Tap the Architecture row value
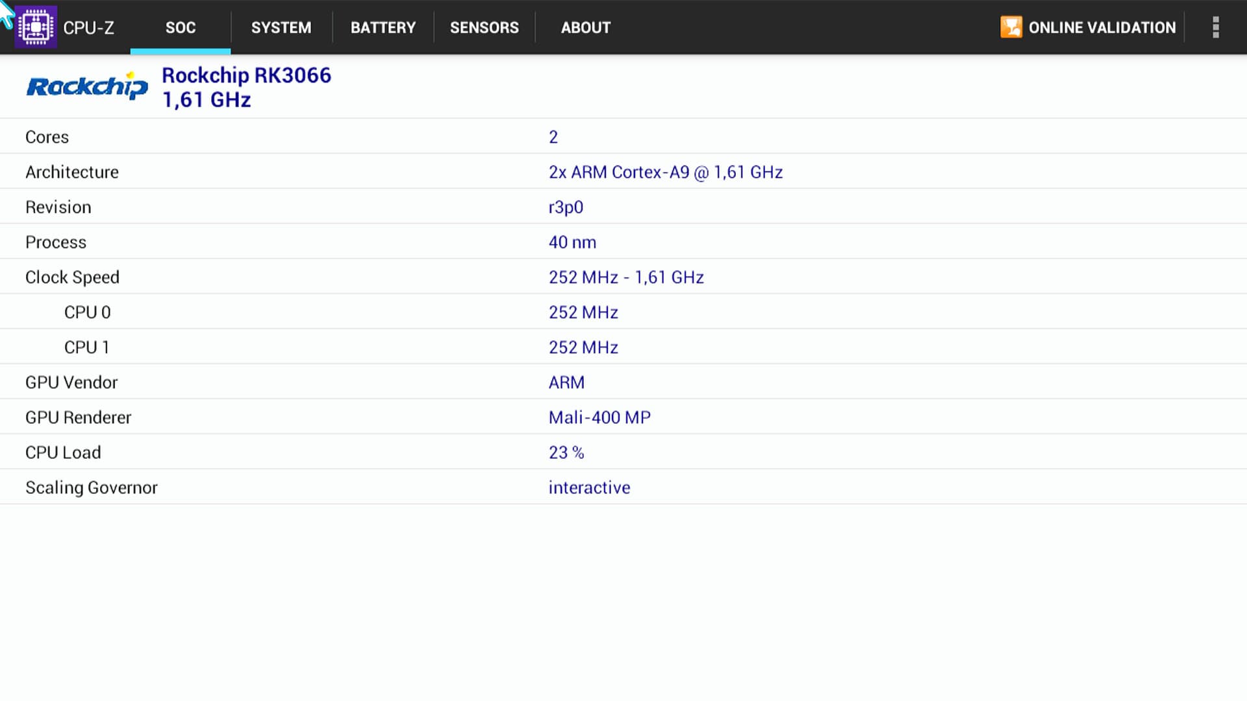1247x701 pixels. coord(665,172)
